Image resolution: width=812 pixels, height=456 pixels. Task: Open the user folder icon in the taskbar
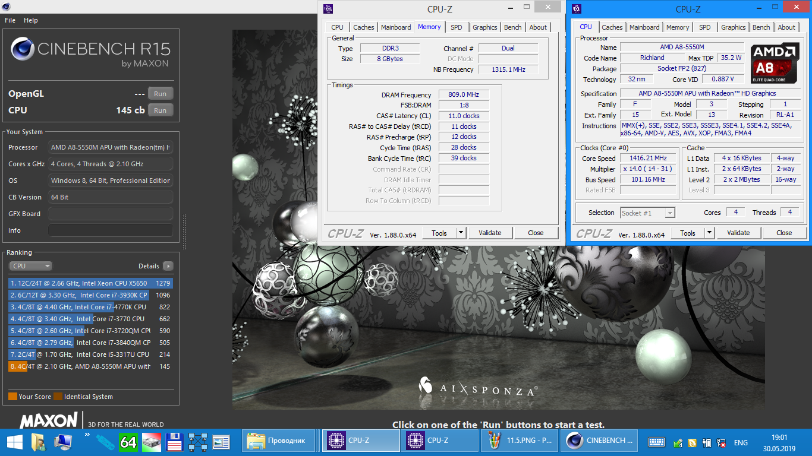(39, 442)
